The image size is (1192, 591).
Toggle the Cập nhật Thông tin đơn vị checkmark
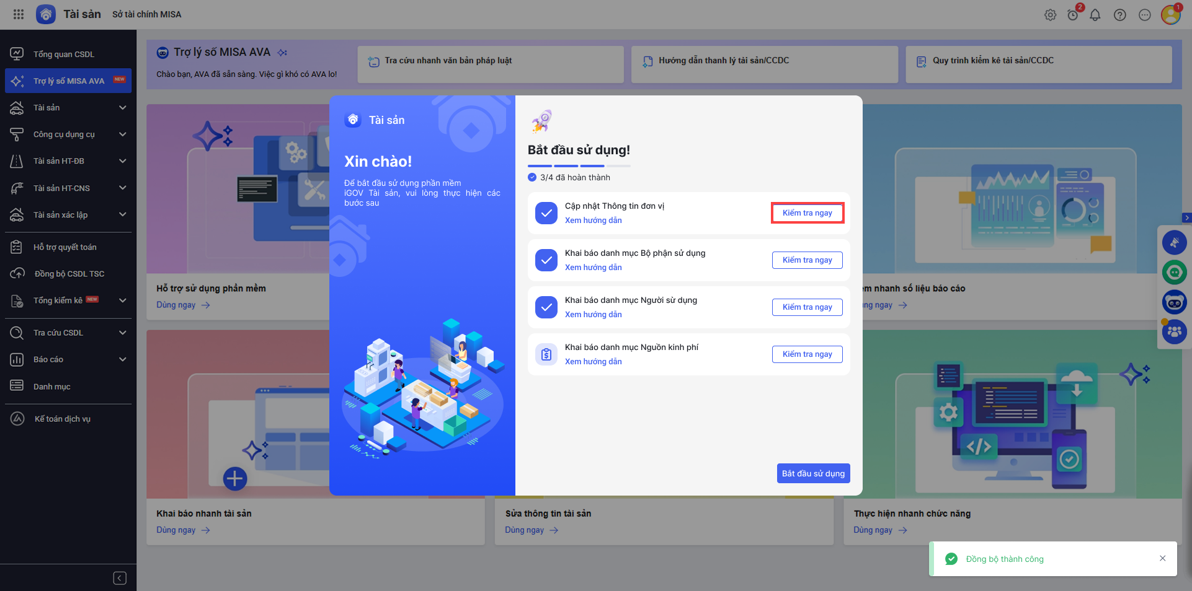click(x=546, y=213)
